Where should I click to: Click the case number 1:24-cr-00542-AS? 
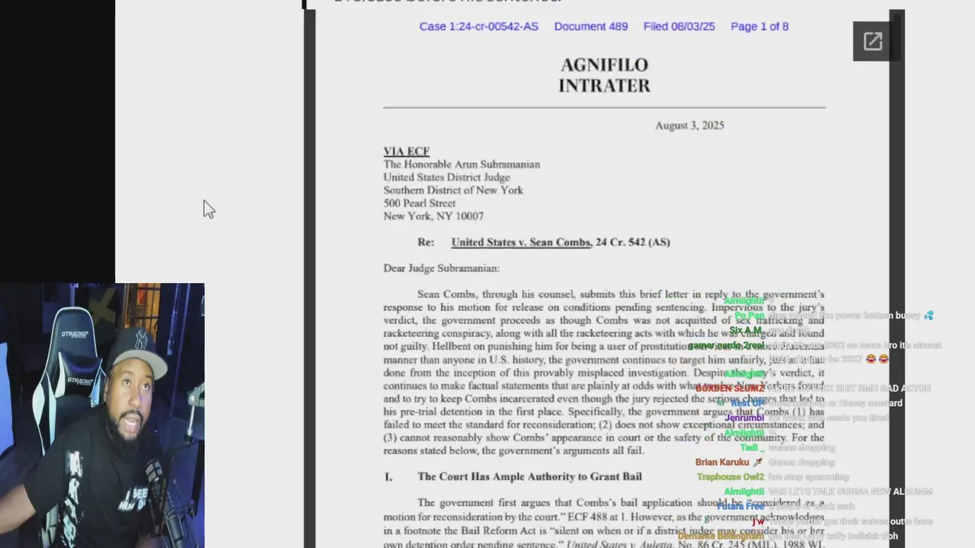478,27
